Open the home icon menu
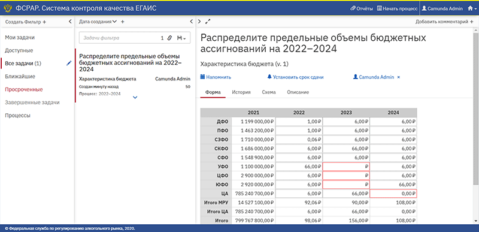Screen dimensions: 479x232 coord(472,9)
